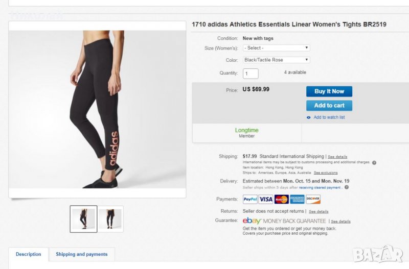Screen dimensions: 409x269
Task: Open the Color Black/Tactile Rose dropdown
Action: [276, 60]
